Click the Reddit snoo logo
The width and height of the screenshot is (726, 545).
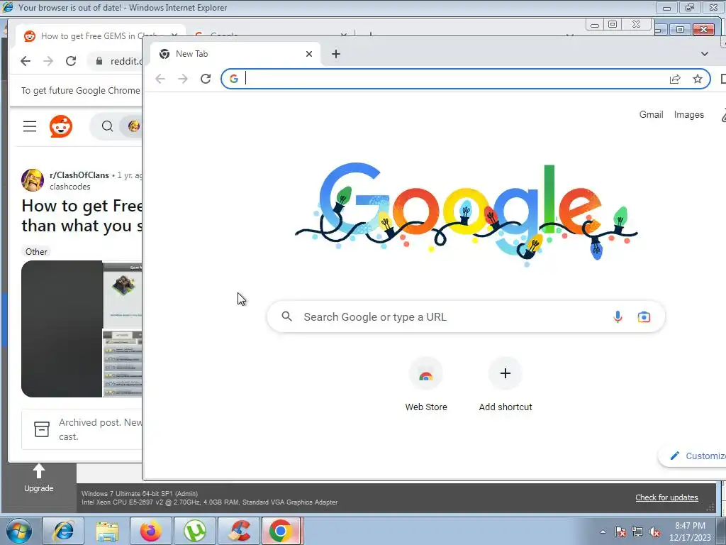[61, 126]
